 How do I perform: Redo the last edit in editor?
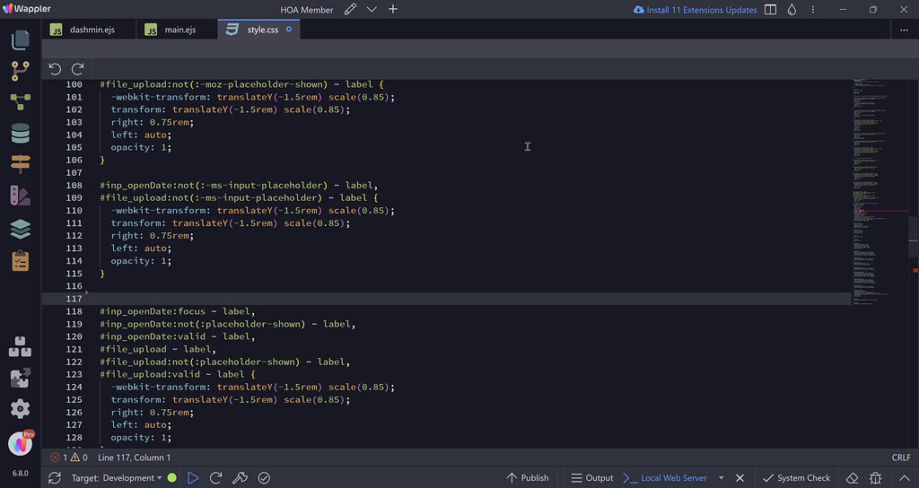[77, 69]
